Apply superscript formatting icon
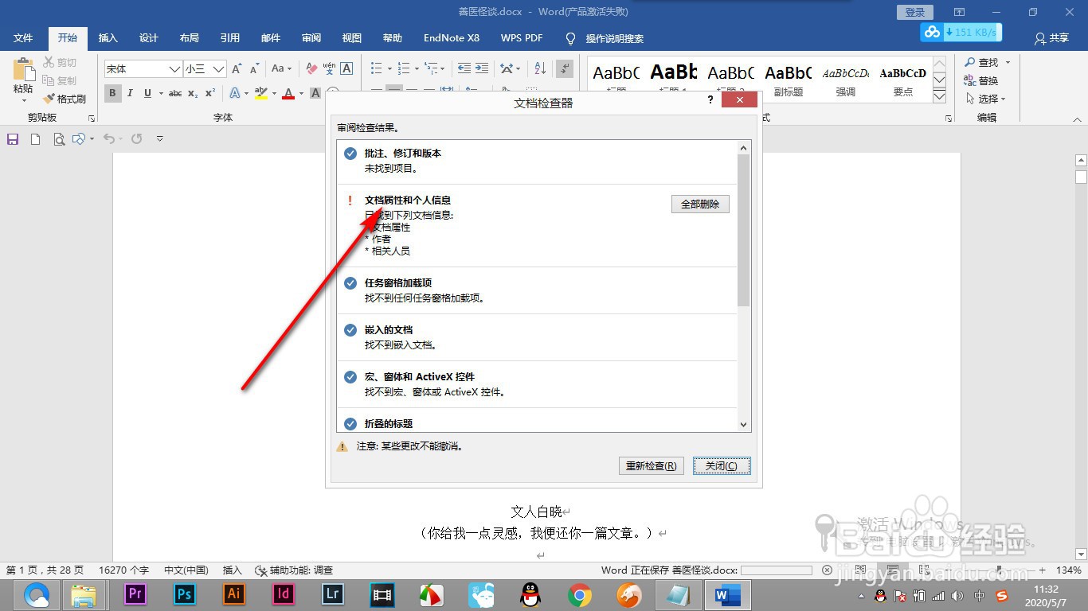1088x611 pixels. 209,93
